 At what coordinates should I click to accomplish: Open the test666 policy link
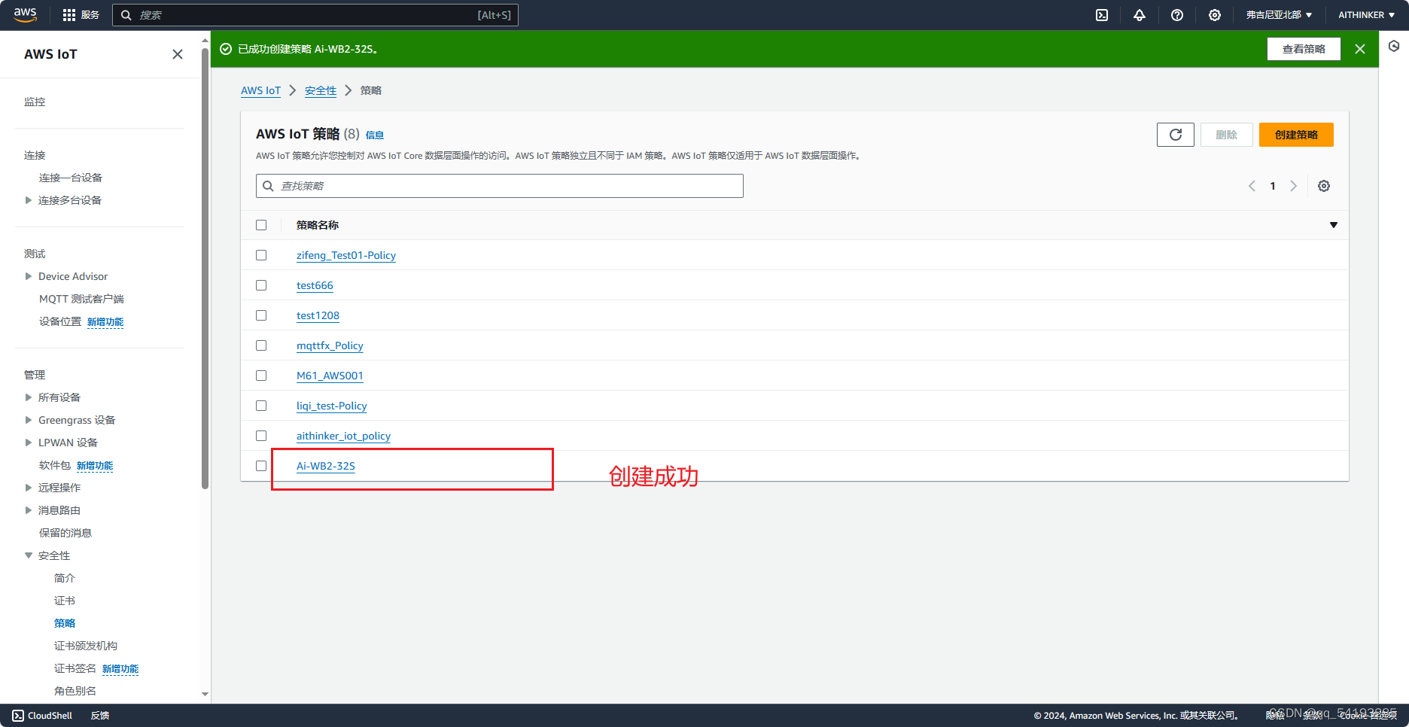315,285
